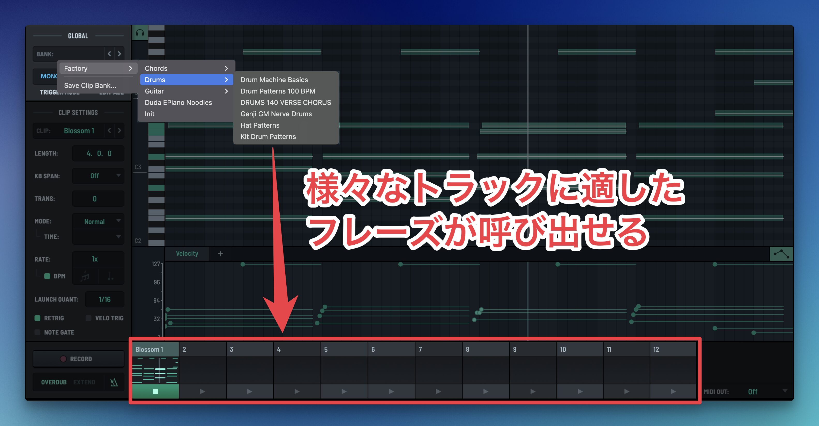This screenshot has width=819, height=426.
Task: Switch to the Velocity lane tab
Action: 187,253
